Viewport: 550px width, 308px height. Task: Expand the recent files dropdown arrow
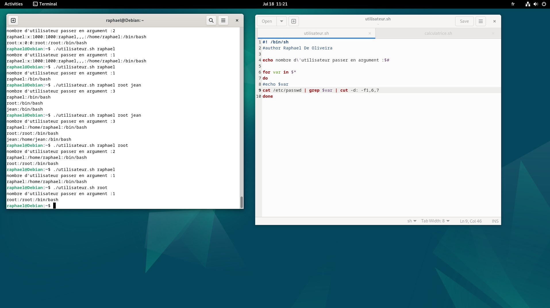[x=282, y=21]
